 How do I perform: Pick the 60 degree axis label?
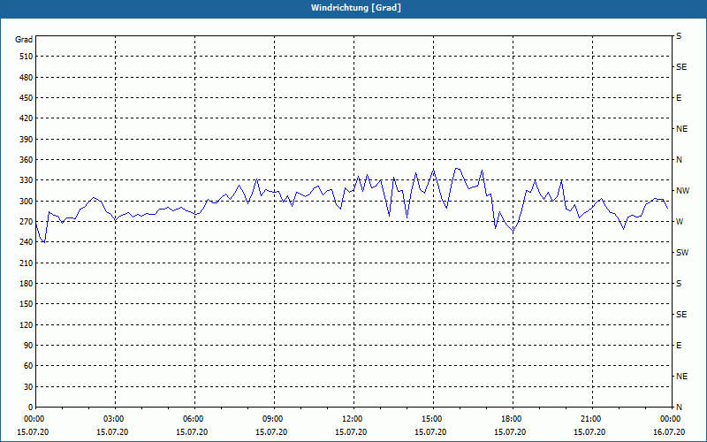[28, 366]
